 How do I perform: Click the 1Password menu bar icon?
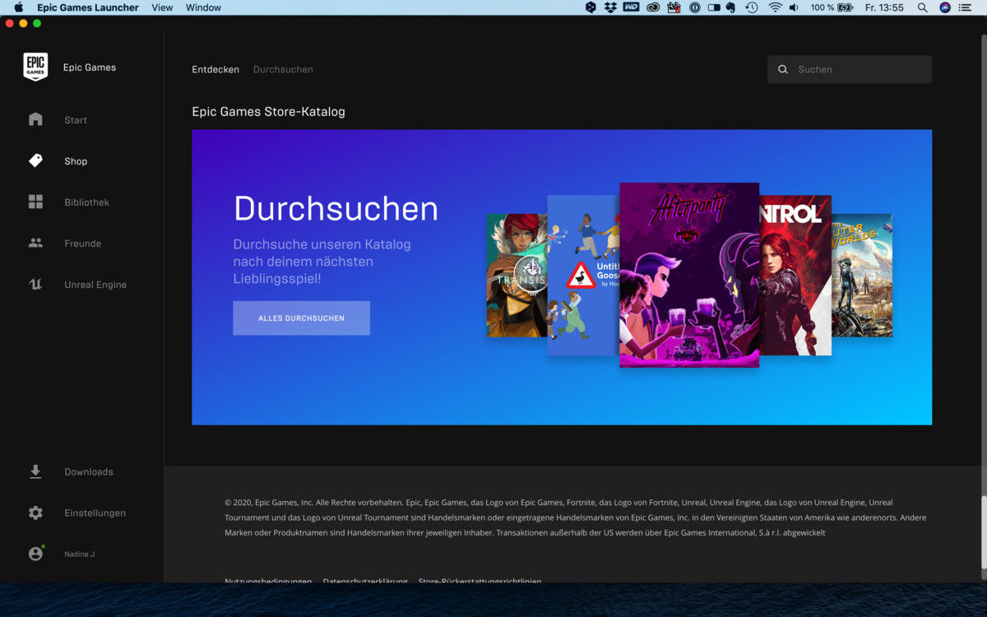(x=695, y=7)
